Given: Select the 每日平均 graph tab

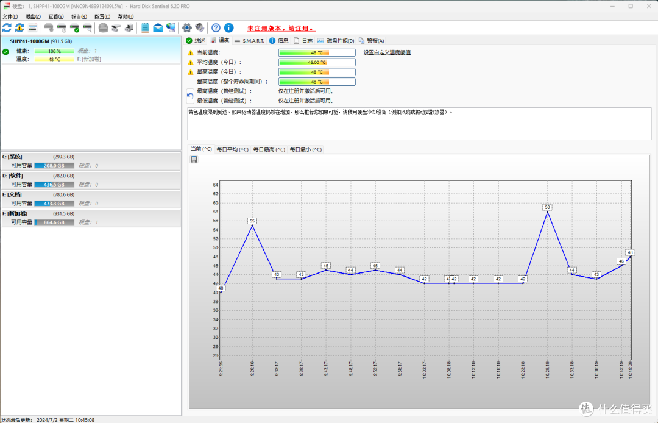Looking at the screenshot, I should pos(233,149).
